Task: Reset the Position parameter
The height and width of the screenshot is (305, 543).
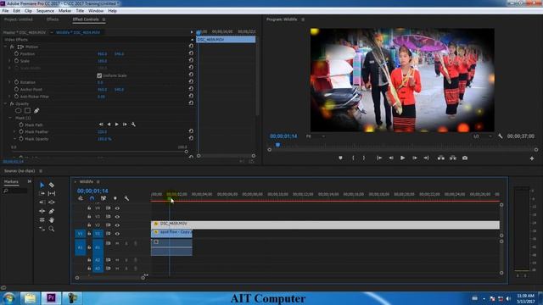Action: pyautogui.click(x=191, y=53)
